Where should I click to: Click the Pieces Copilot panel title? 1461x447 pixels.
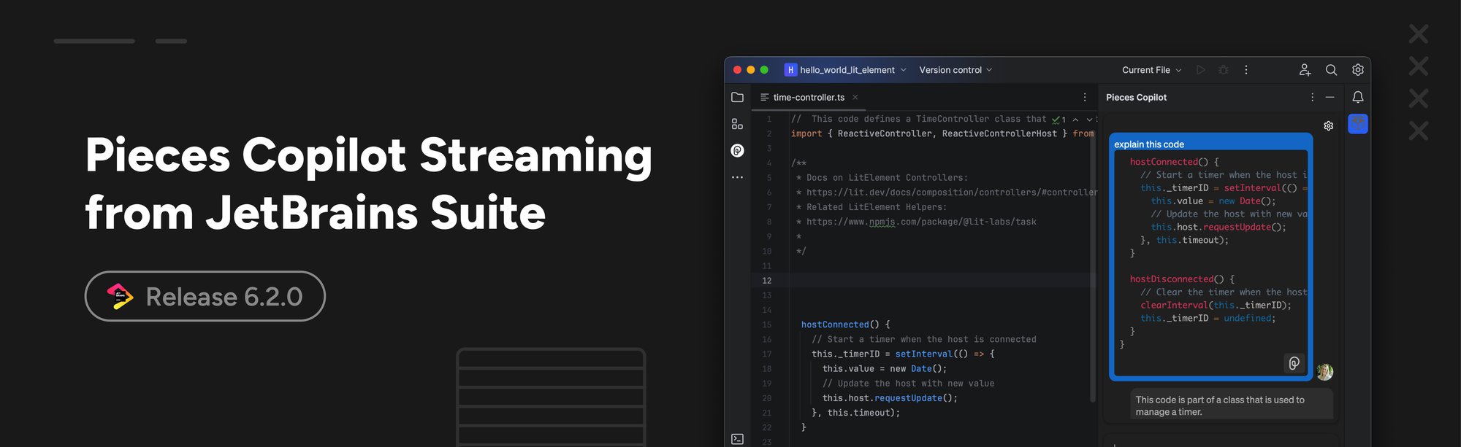click(x=1136, y=97)
